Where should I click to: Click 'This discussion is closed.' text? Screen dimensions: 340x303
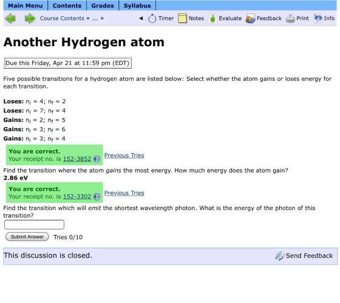pos(48,256)
